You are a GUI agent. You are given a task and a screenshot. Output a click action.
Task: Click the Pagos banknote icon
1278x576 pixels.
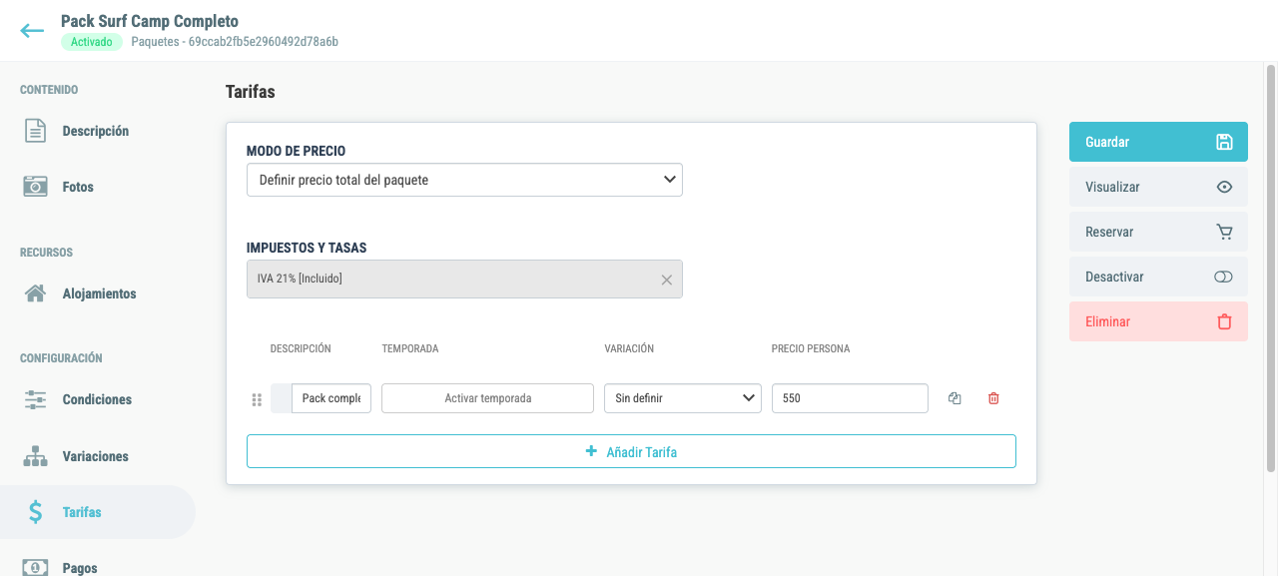[x=35, y=567]
